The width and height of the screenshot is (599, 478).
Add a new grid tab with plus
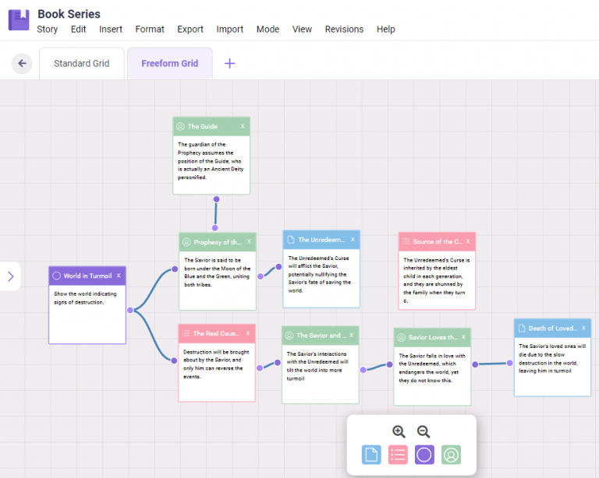(x=229, y=64)
